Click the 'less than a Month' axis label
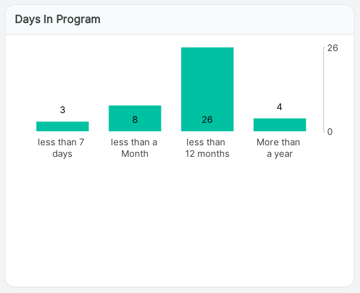360x293 pixels. tap(134, 148)
